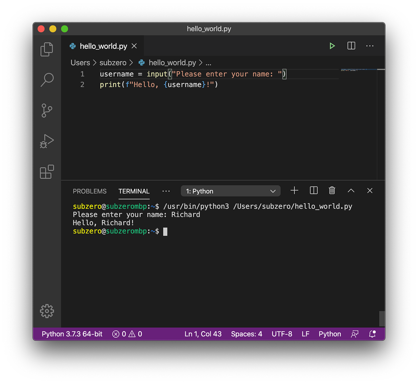418x384 pixels.
Task: Select the hello_world.py editor tab
Action: pyautogui.click(x=103, y=46)
